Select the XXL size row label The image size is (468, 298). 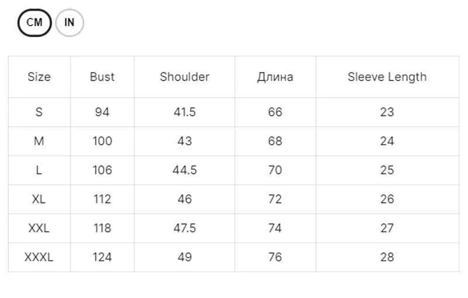pos(39,228)
